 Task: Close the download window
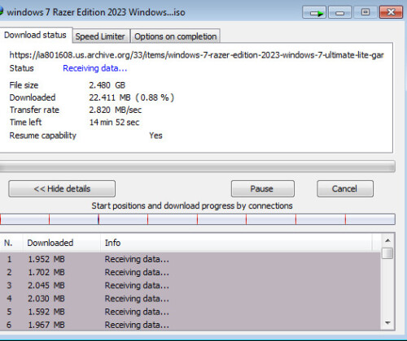(391, 12)
